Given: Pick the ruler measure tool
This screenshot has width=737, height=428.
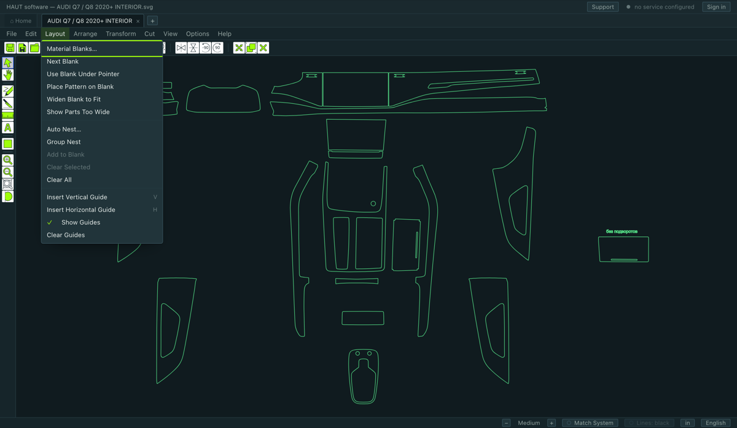Looking at the screenshot, I should (8, 115).
